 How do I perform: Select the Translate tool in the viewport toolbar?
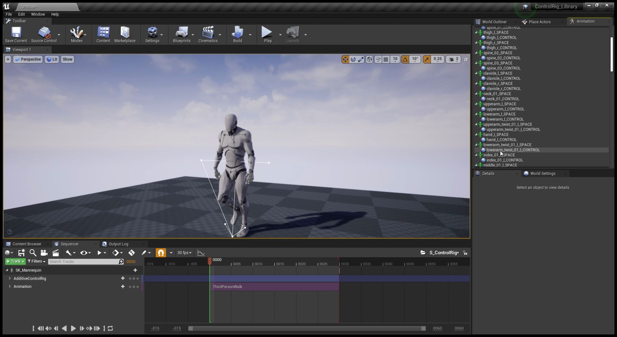click(x=345, y=59)
